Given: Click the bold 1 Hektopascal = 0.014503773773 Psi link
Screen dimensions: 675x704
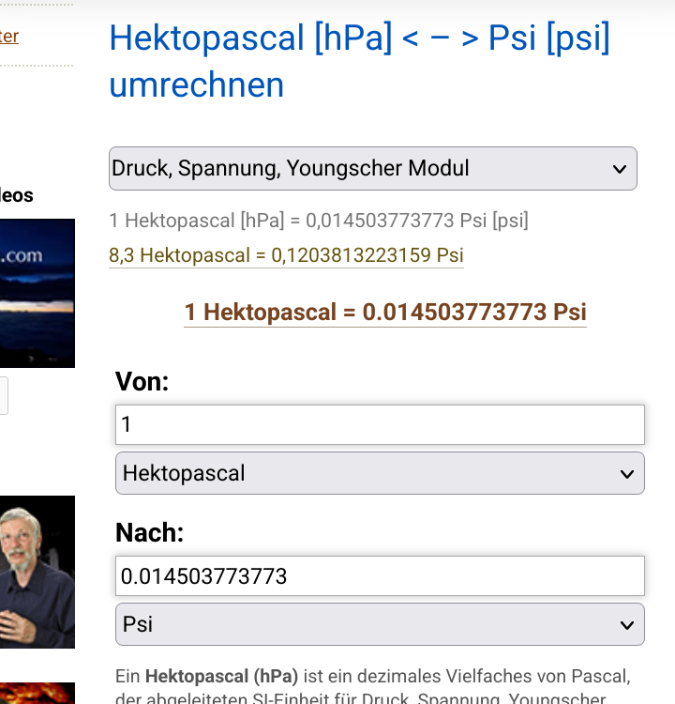Looking at the screenshot, I should click(385, 313).
